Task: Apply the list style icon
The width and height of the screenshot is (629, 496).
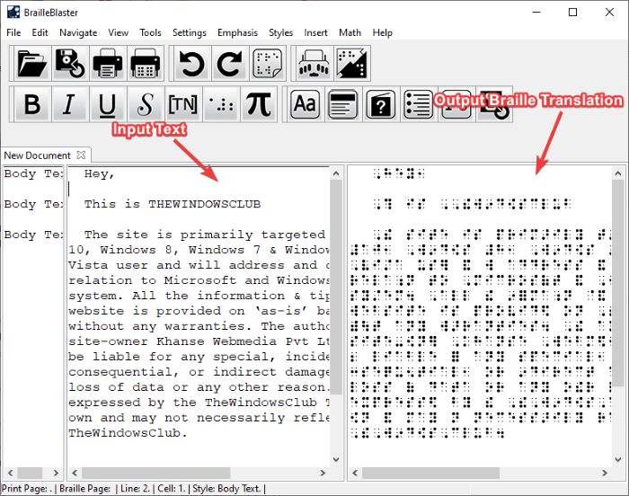Action: click(418, 104)
